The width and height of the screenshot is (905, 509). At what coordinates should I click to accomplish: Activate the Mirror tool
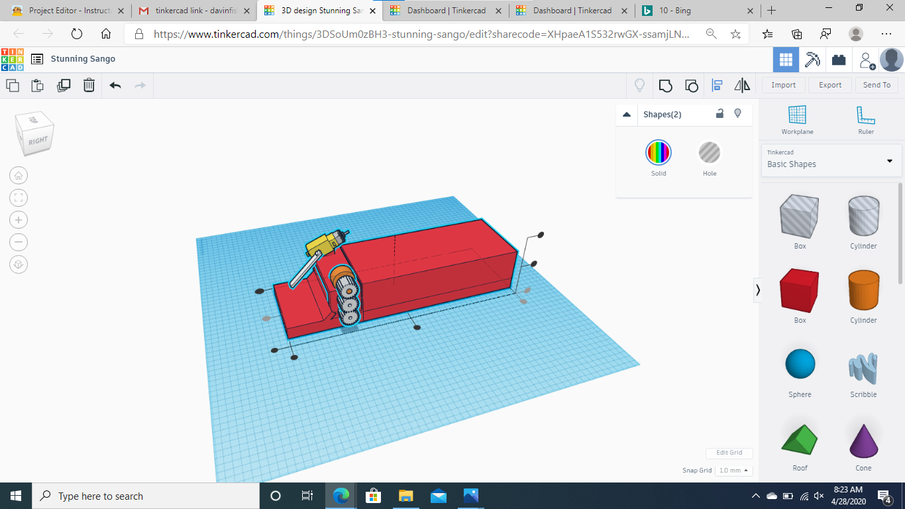click(x=742, y=85)
